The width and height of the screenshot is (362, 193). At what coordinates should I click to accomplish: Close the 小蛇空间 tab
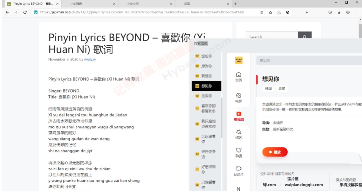[x=171, y=4]
